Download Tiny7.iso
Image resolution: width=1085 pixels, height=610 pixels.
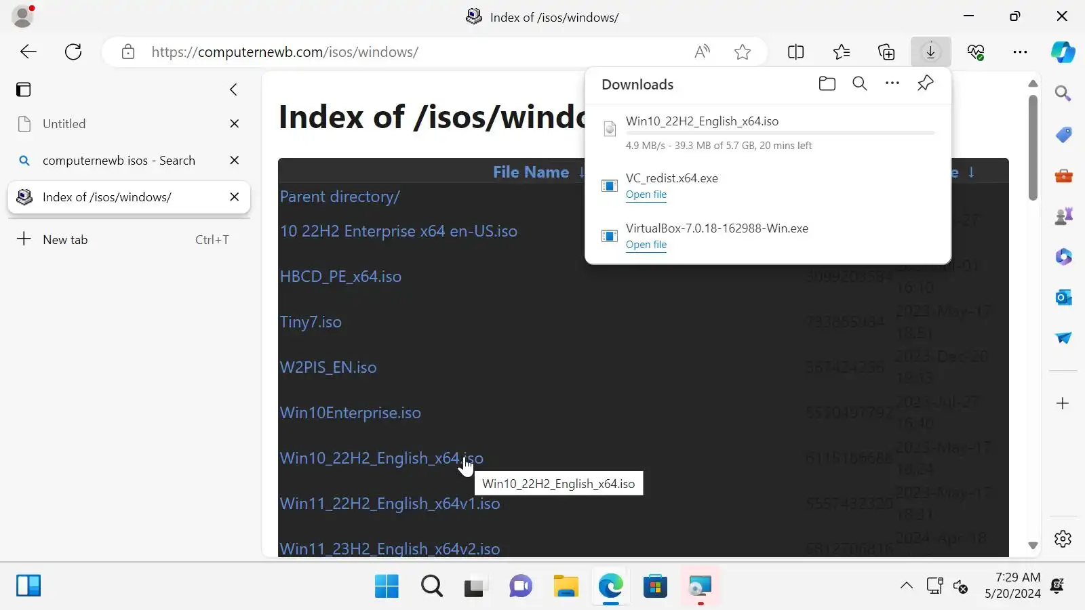[x=311, y=322]
